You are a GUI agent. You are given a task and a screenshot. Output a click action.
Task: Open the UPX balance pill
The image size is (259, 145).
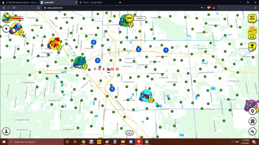136,18
